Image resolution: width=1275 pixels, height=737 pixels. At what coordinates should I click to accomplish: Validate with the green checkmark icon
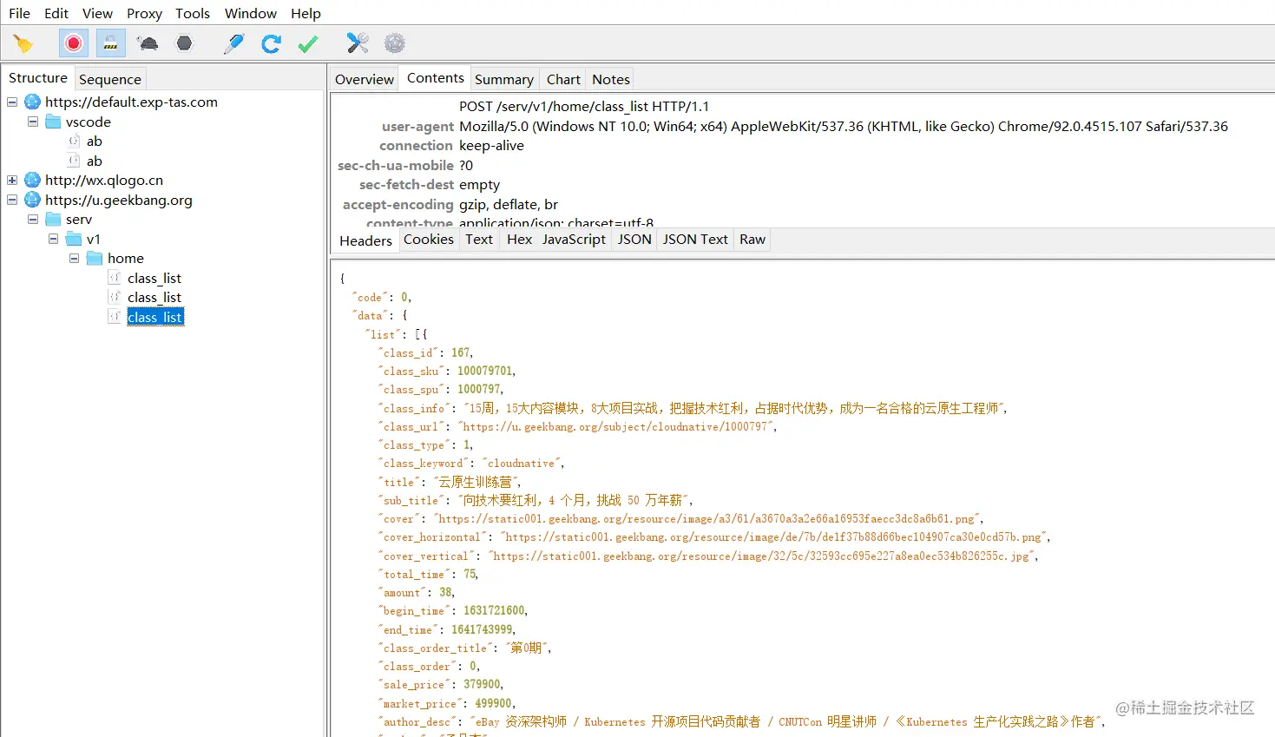(x=308, y=43)
